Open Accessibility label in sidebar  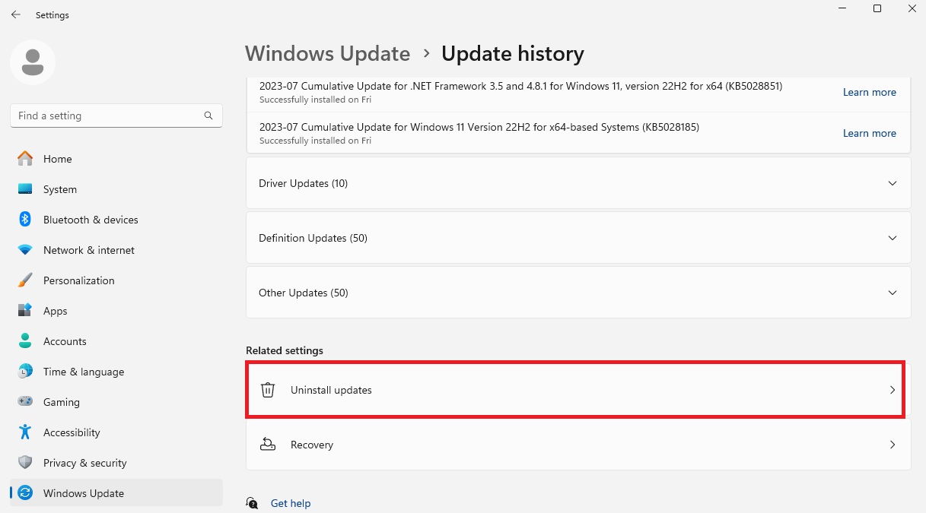pyautogui.click(x=72, y=432)
